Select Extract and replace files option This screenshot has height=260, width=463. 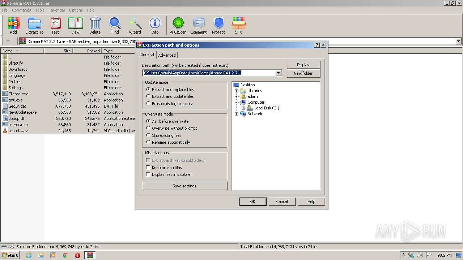pyautogui.click(x=170, y=90)
